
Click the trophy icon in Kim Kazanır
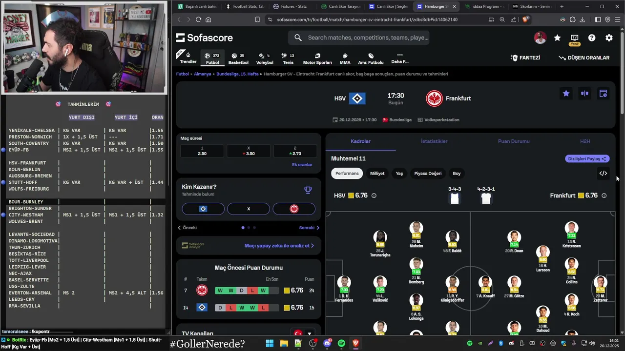tap(308, 190)
